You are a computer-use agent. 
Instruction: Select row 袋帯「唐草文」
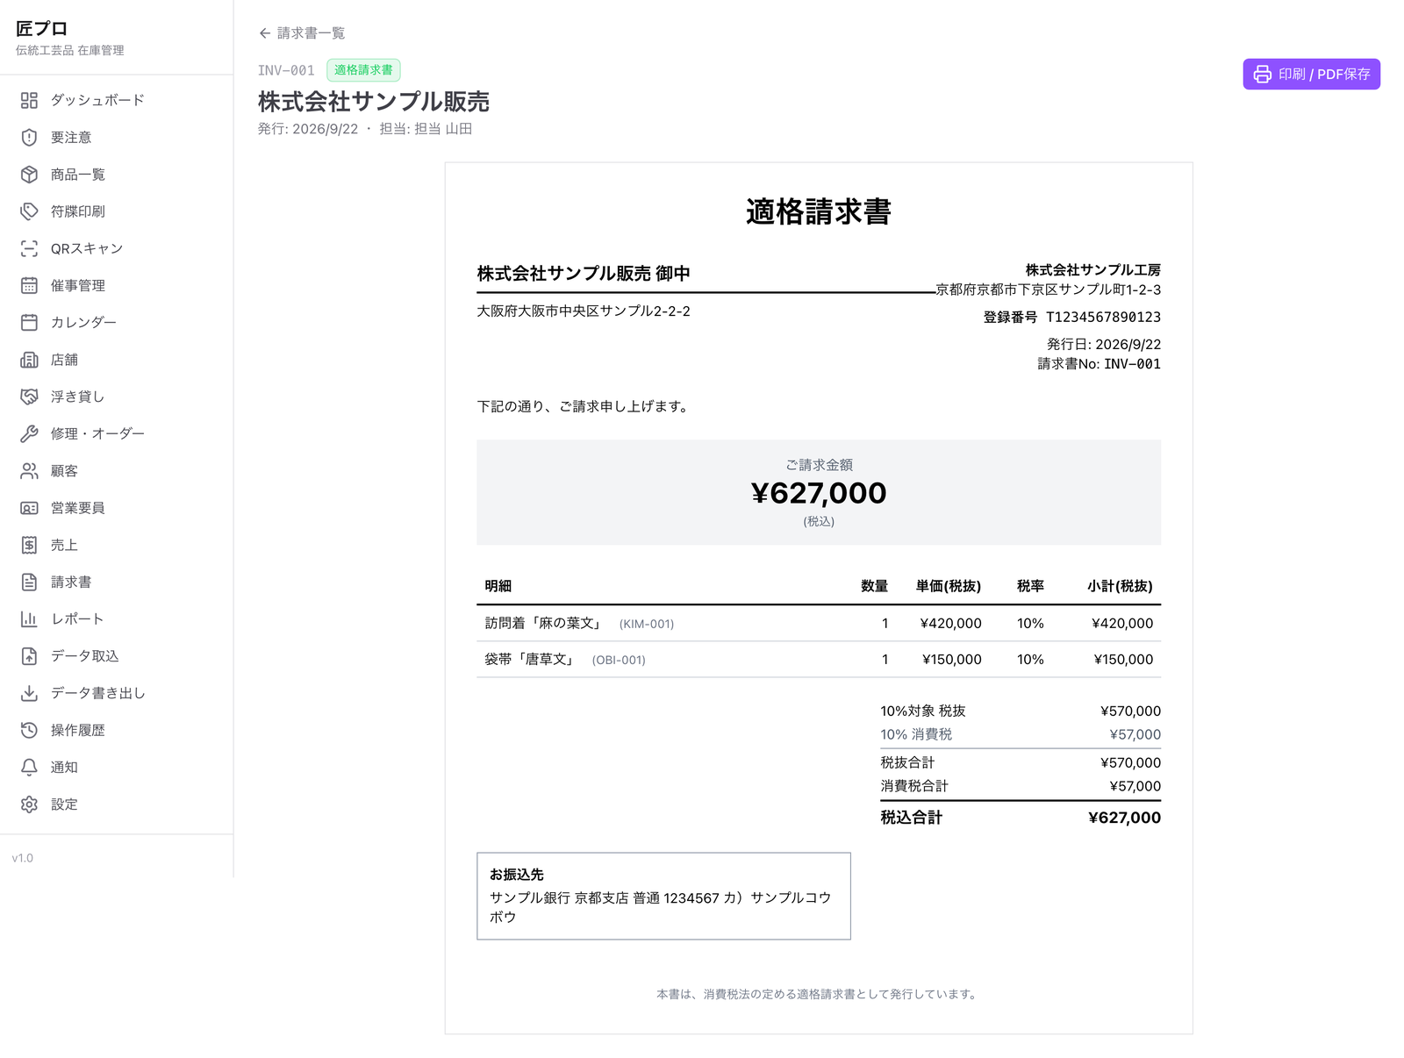pos(819,660)
